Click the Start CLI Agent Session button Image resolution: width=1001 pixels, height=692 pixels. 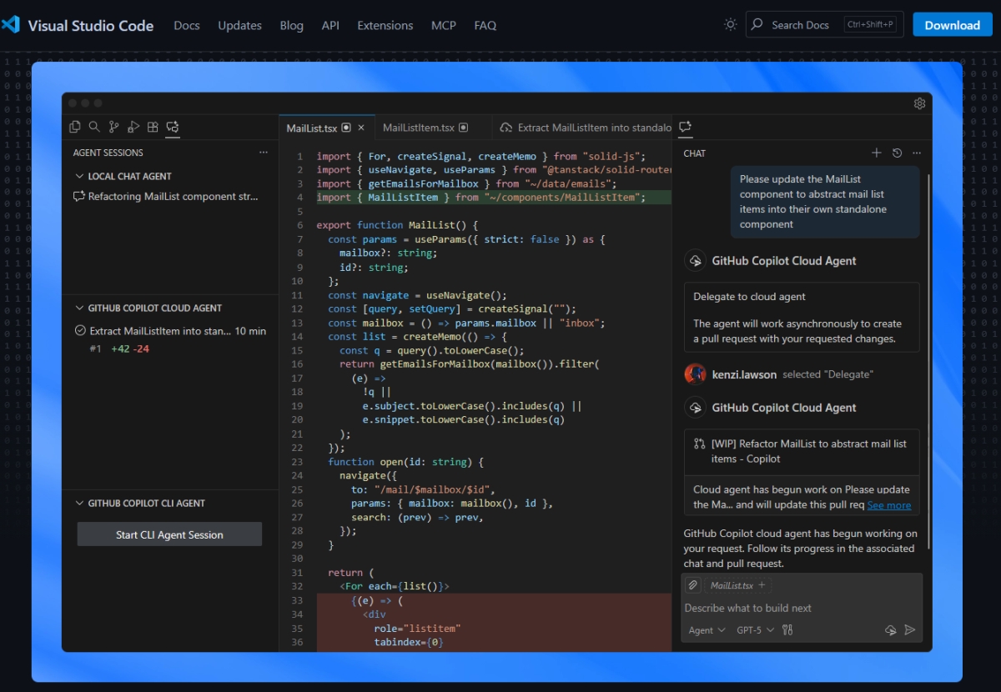[x=169, y=534]
